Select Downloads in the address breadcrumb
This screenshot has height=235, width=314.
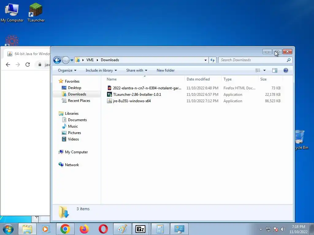click(110, 60)
